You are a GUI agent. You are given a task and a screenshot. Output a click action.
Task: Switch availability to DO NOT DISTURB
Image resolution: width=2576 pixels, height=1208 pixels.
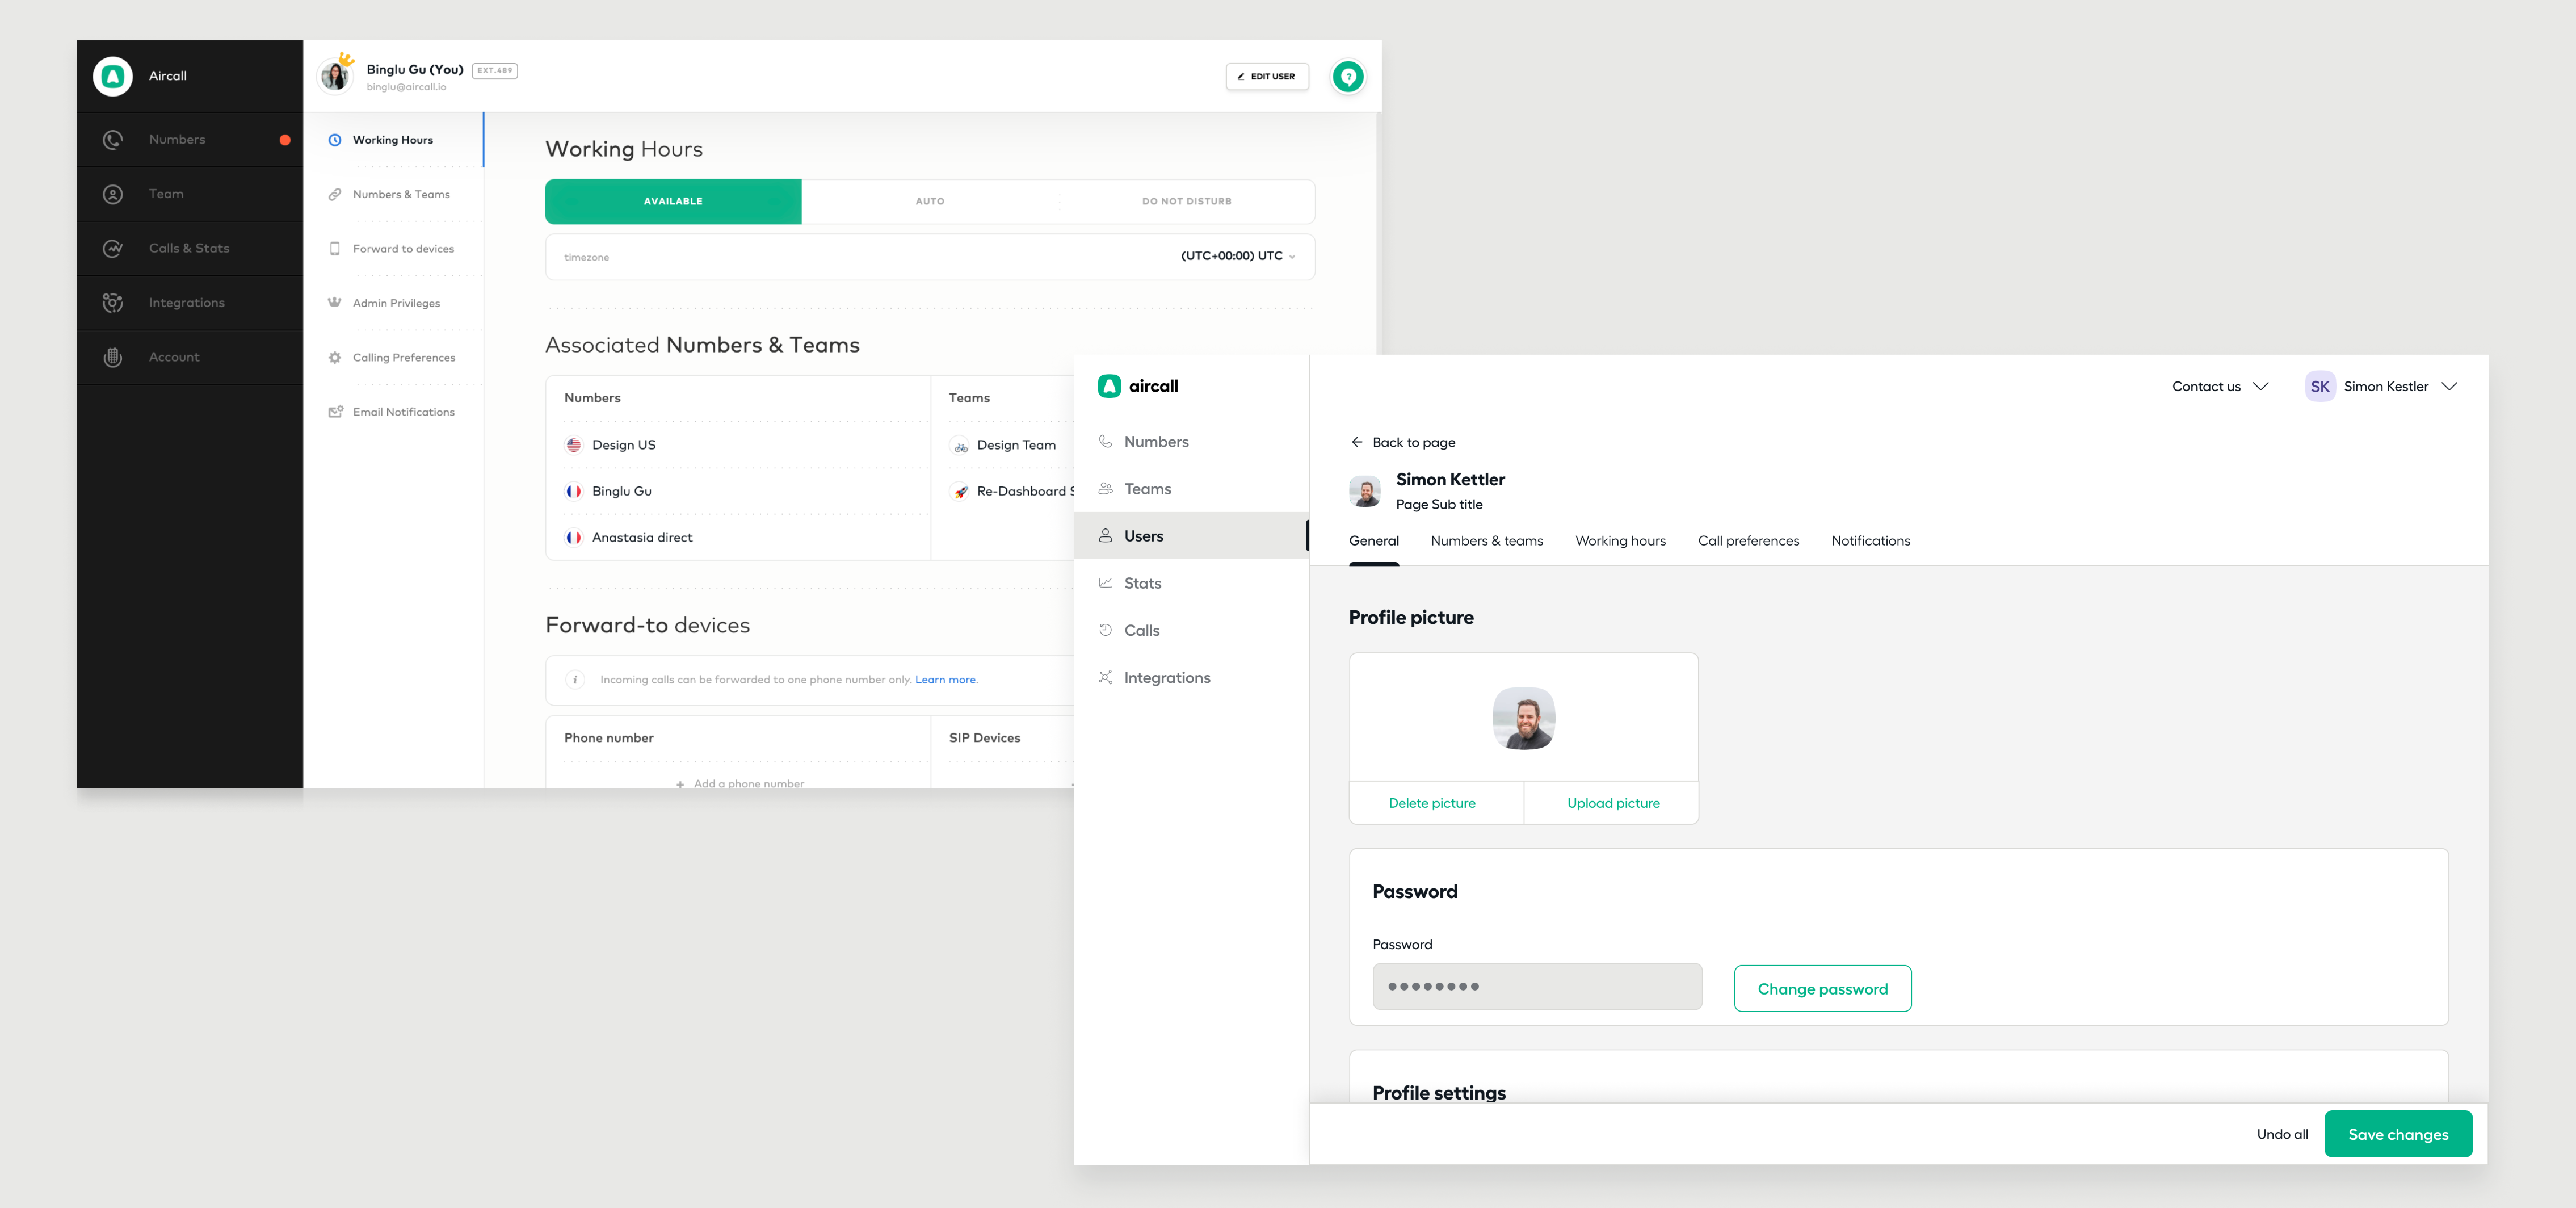1186,201
